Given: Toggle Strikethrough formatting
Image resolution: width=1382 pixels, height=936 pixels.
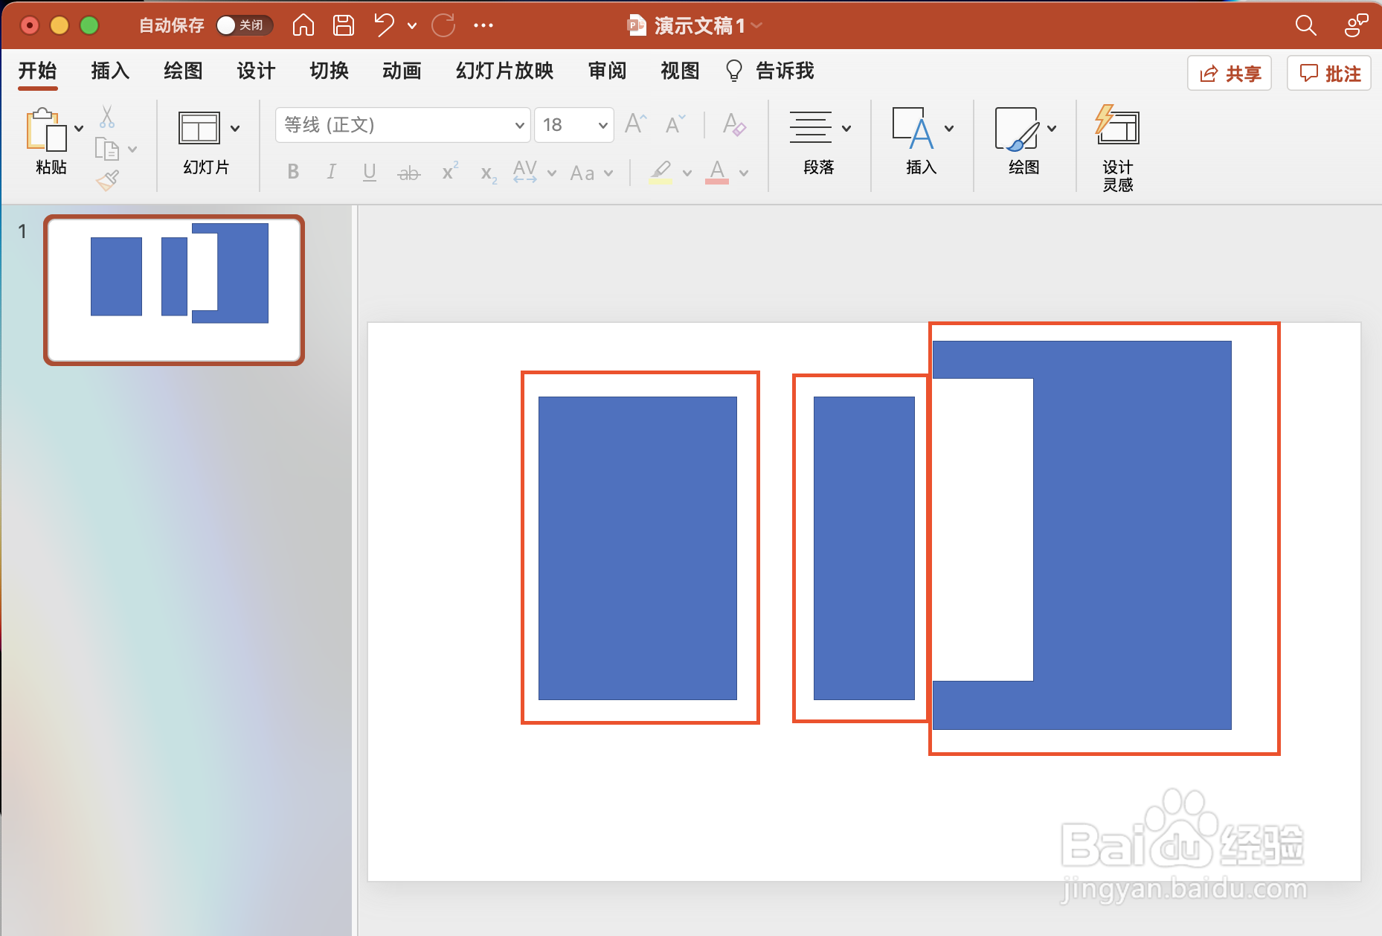Looking at the screenshot, I should (x=408, y=173).
